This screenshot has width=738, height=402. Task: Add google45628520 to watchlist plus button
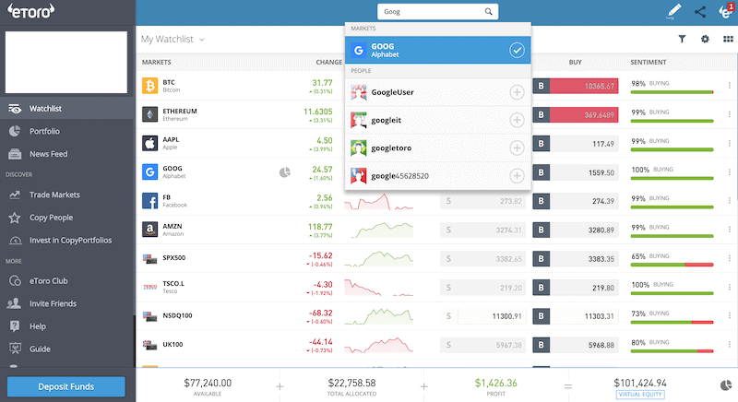517,176
